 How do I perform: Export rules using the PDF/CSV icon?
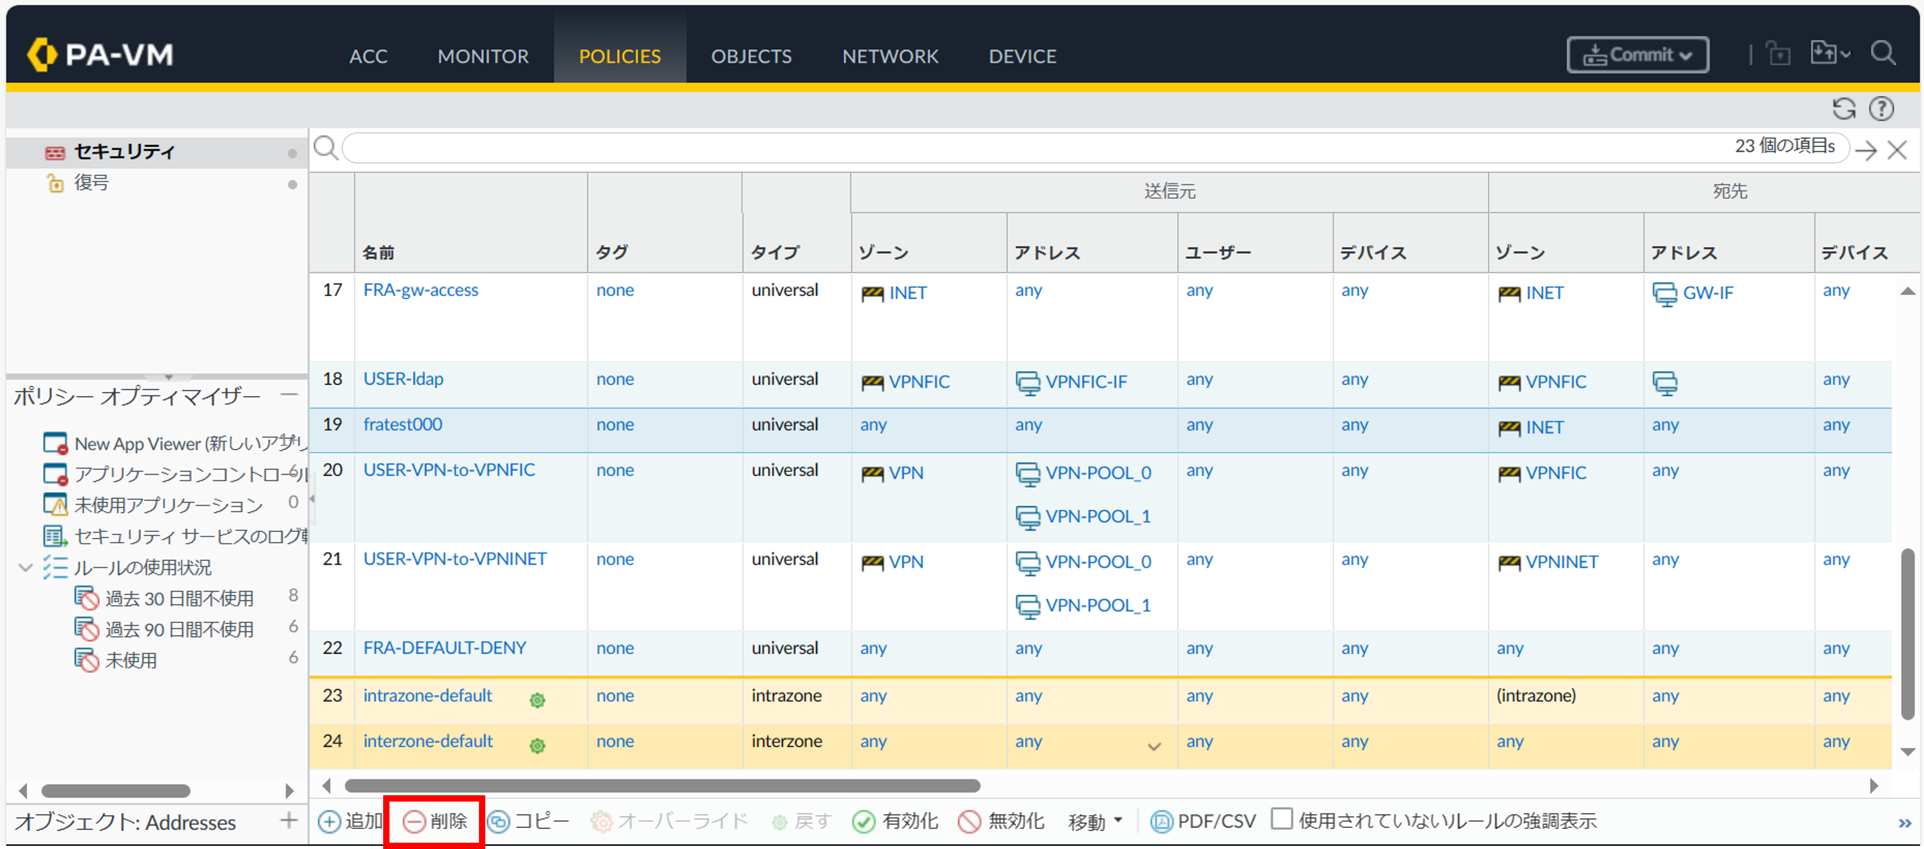point(1161,821)
